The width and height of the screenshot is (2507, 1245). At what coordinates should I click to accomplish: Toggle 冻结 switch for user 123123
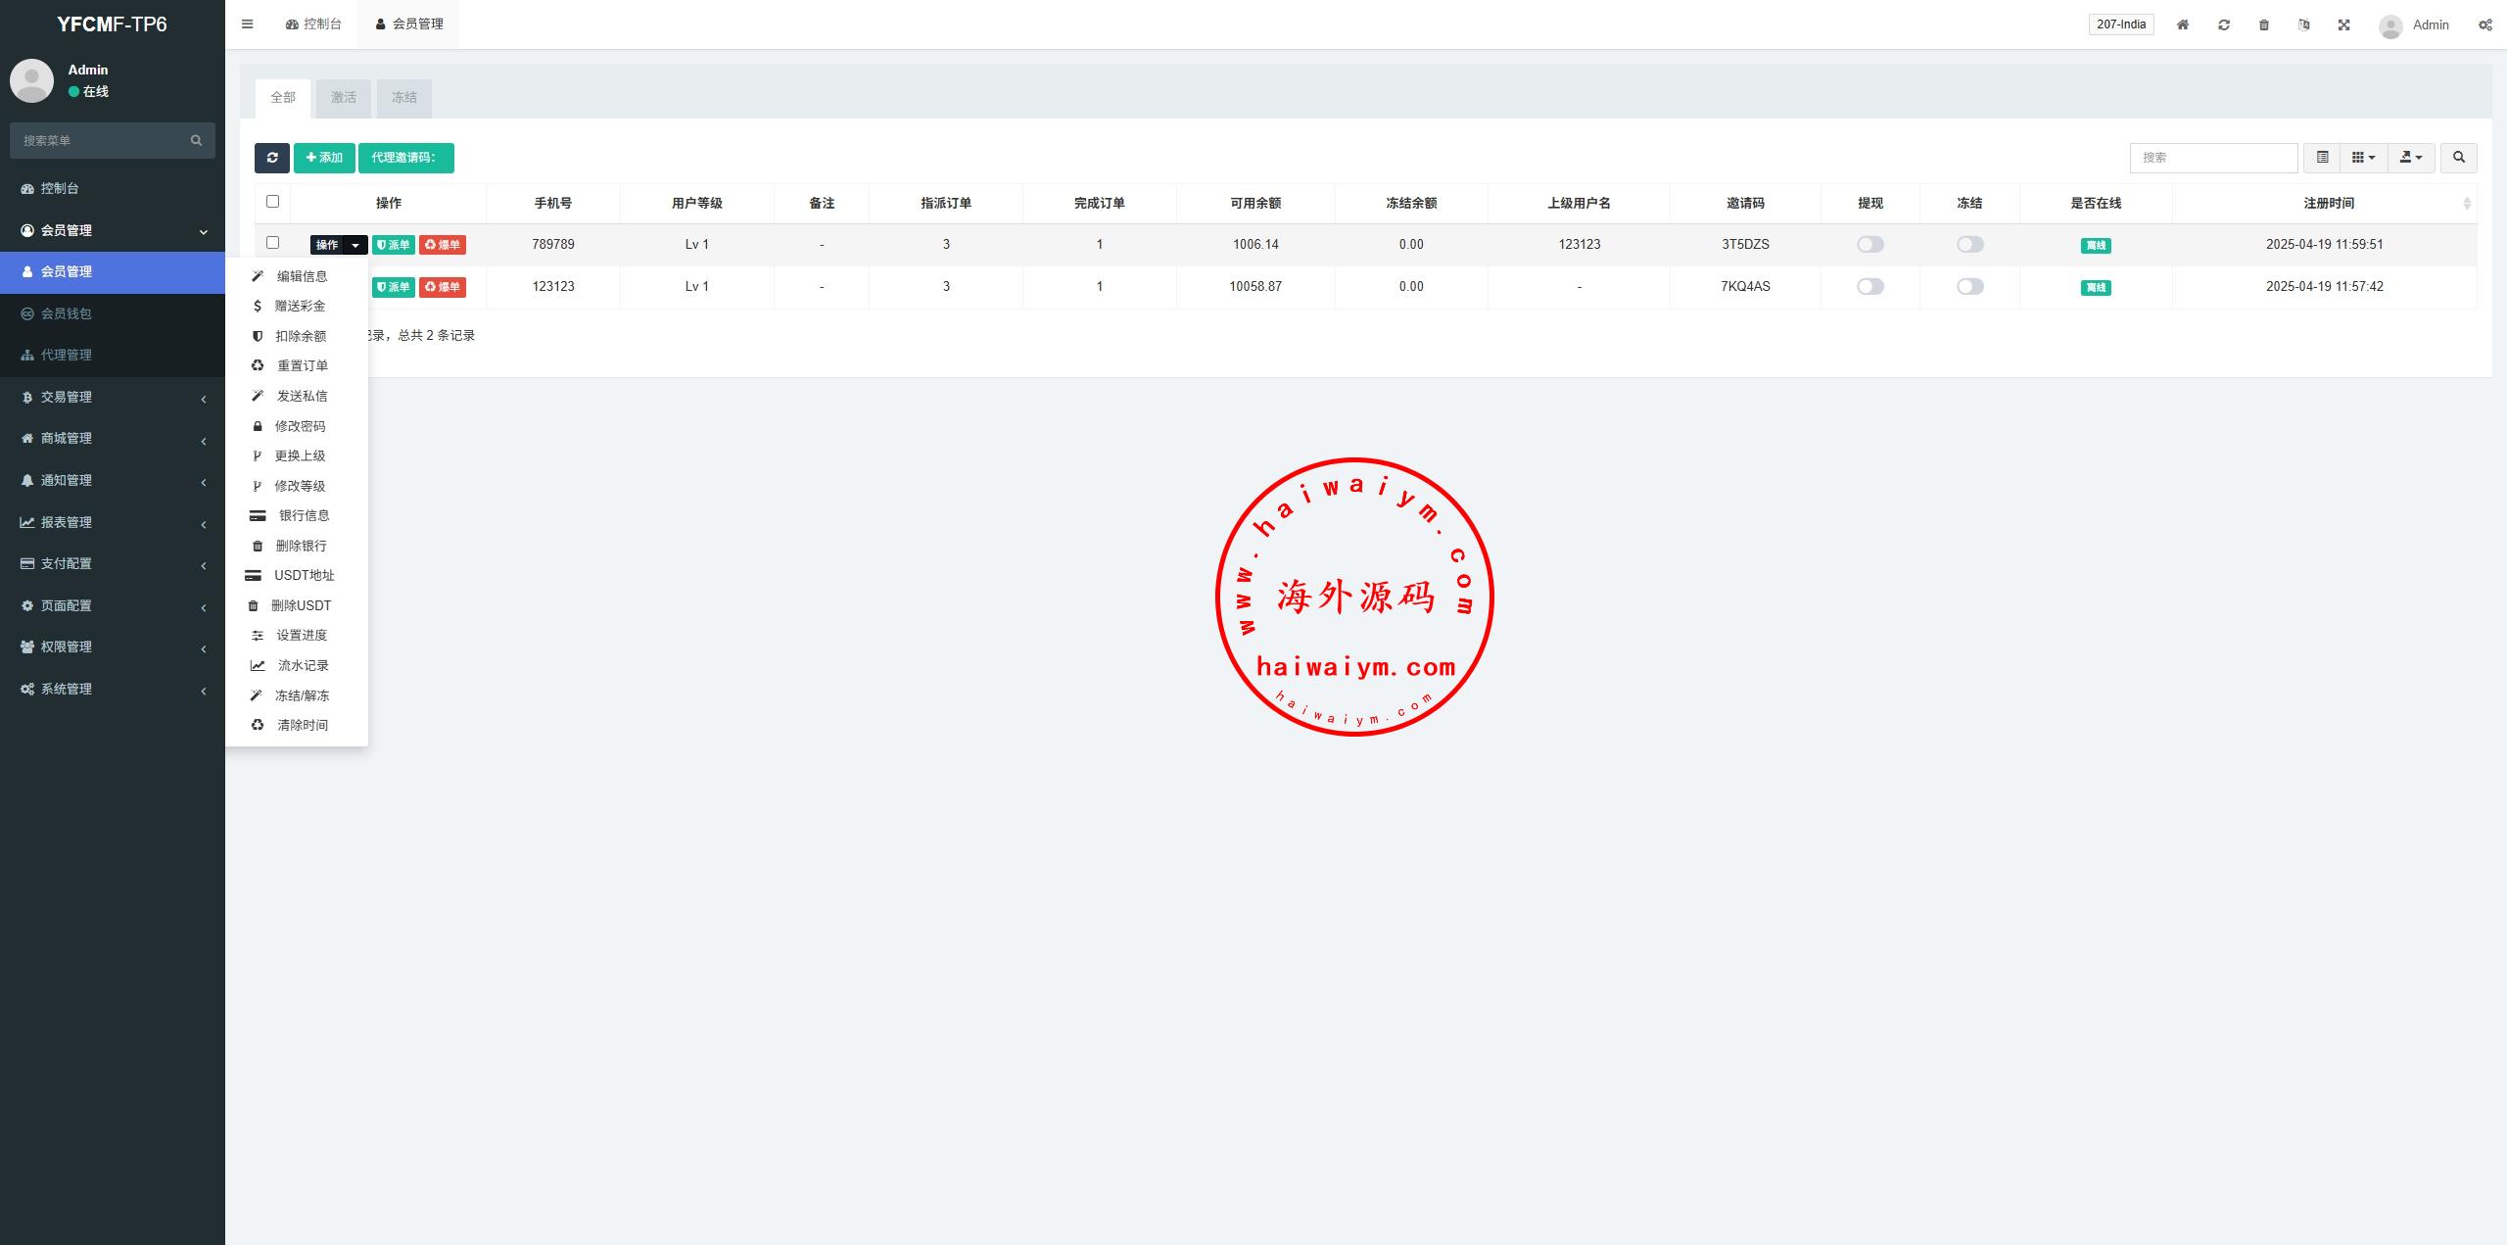1969,287
